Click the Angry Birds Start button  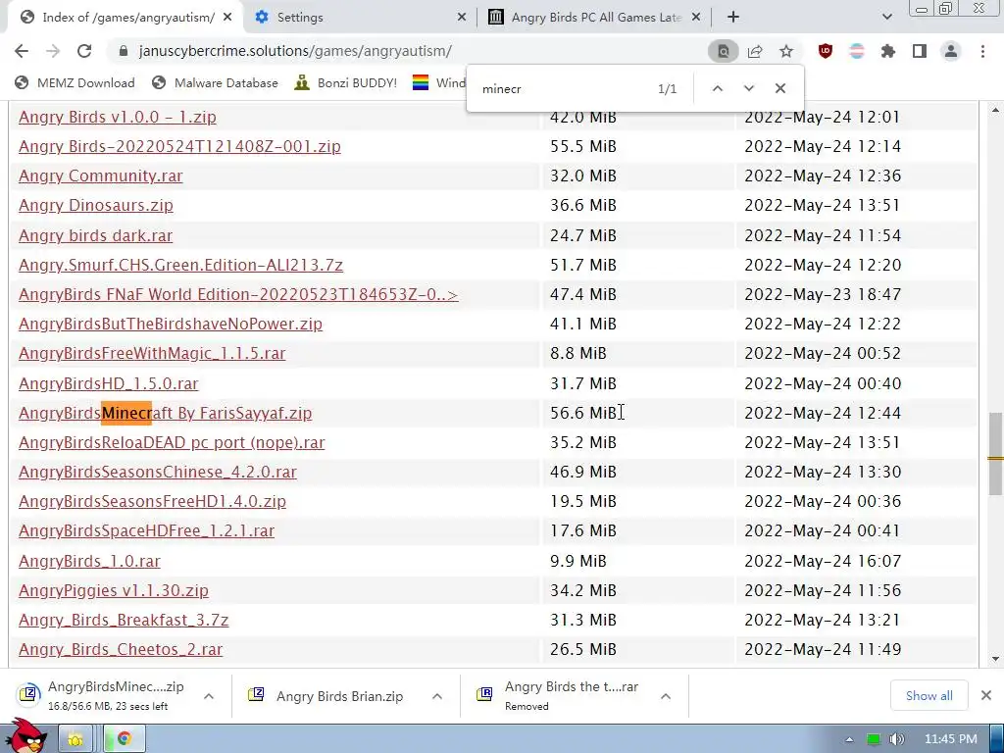pyautogui.click(x=25, y=735)
